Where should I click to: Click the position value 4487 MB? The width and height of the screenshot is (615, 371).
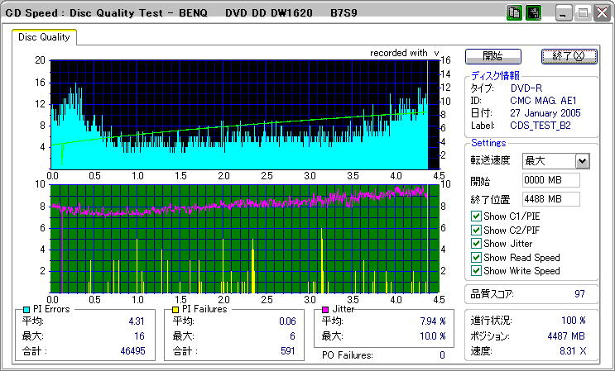566,335
